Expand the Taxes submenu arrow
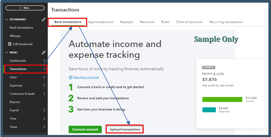The image size is (271, 137). (44, 127)
